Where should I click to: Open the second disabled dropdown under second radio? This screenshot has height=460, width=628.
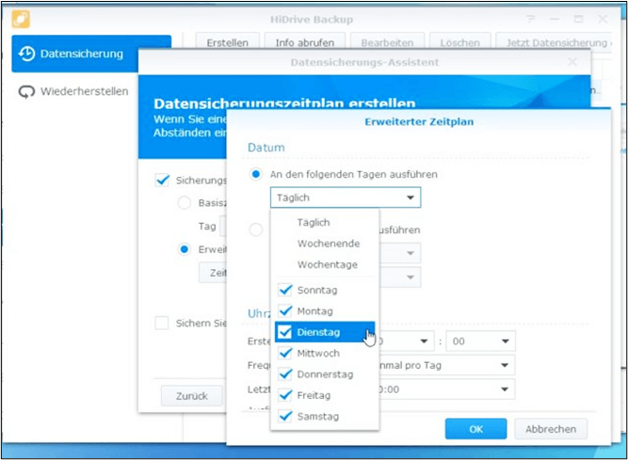tap(399, 278)
